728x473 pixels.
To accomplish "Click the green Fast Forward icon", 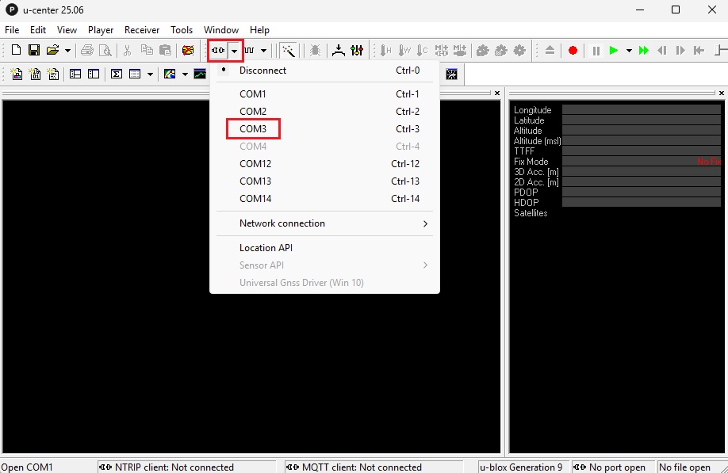I will click(644, 51).
